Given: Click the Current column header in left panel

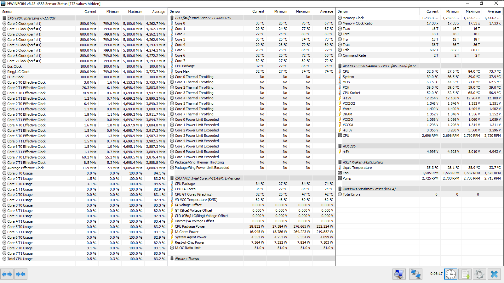Looking at the screenshot, I should [87, 12].
